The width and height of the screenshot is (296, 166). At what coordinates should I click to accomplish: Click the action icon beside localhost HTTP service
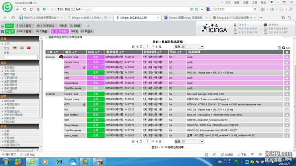coord(84,104)
